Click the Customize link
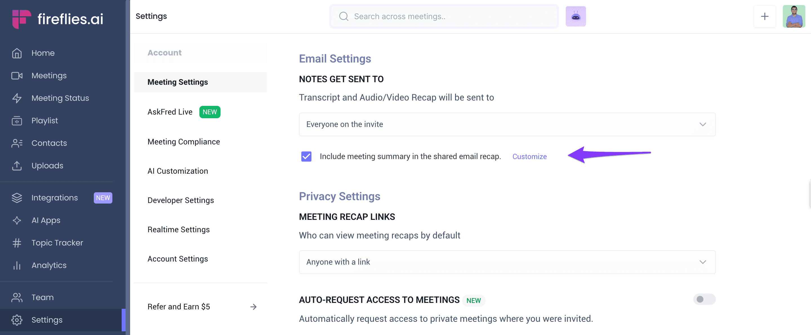Viewport: 811px width, 335px height. pos(529,157)
